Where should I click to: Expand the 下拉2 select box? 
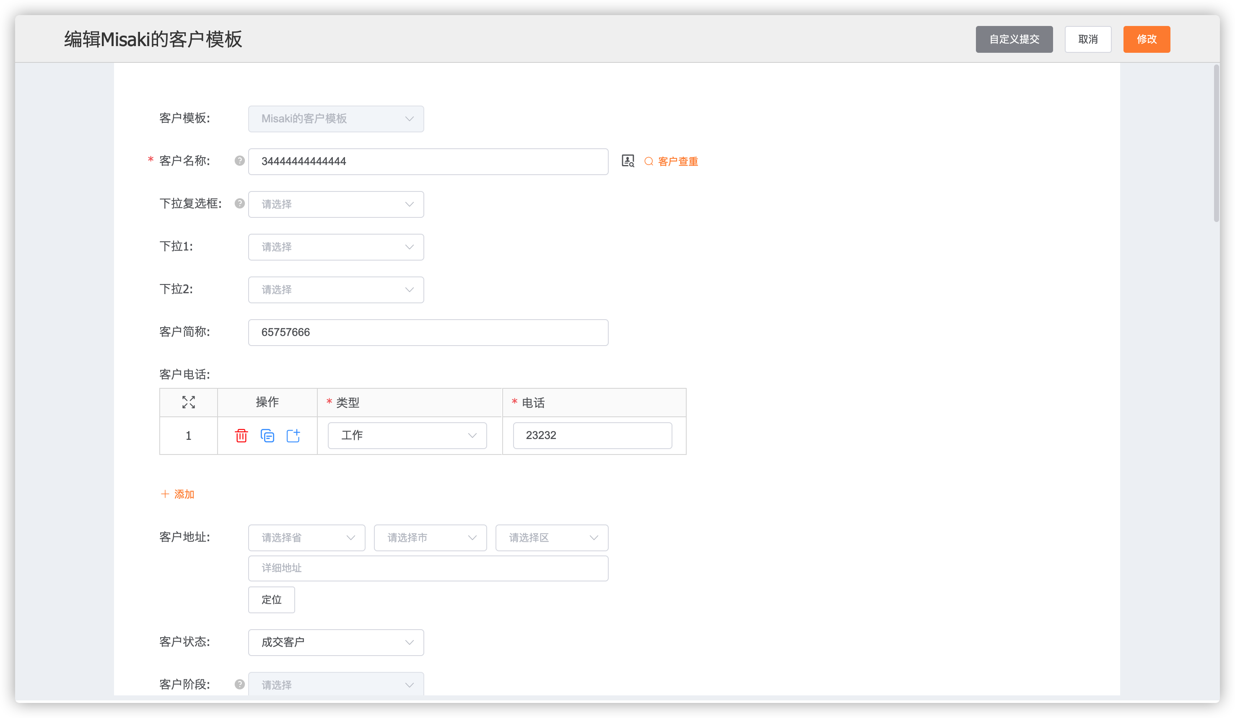tap(336, 289)
